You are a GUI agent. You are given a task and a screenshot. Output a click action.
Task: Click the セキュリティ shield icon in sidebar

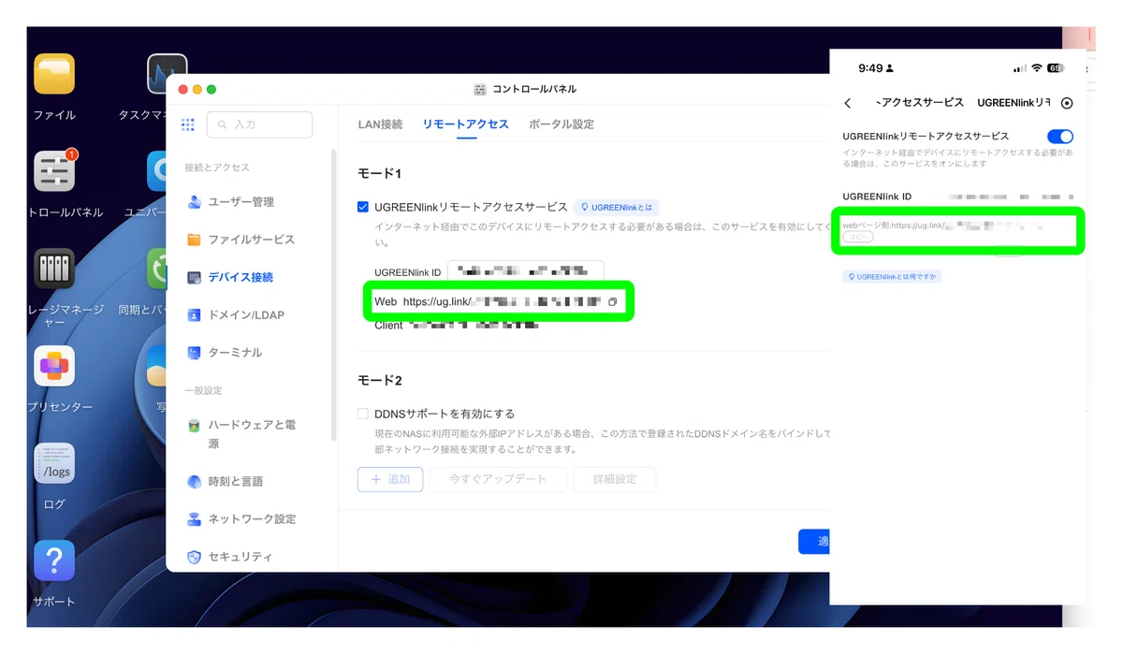pos(194,557)
